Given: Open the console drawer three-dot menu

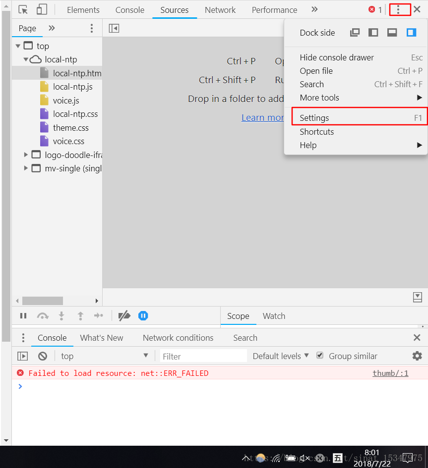Looking at the screenshot, I should [23, 338].
